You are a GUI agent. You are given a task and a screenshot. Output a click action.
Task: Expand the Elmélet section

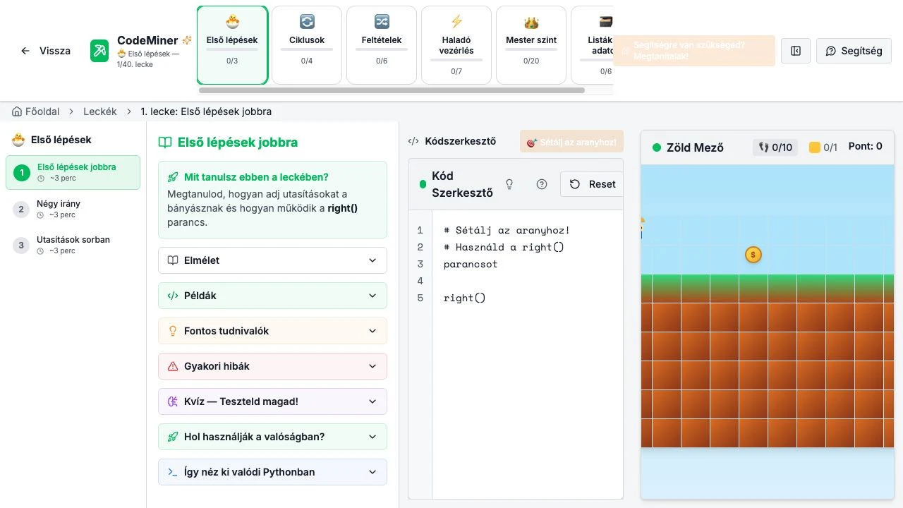pyautogui.click(x=272, y=260)
